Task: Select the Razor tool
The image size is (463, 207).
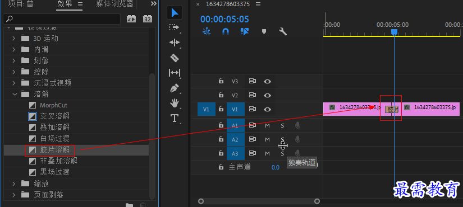Action: pos(175,58)
